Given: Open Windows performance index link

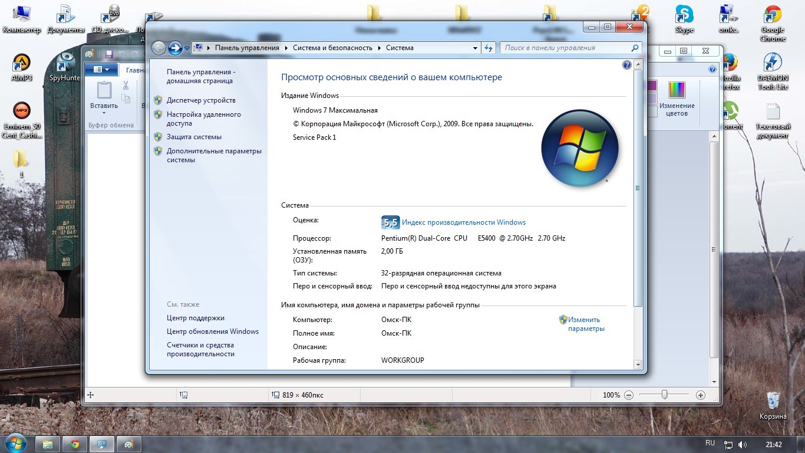Looking at the screenshot, I should (x=463, y=222).
